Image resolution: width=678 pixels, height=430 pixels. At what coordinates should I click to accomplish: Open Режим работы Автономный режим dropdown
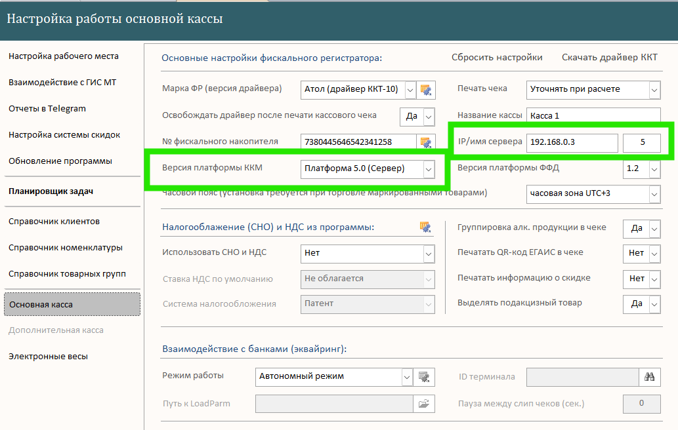pyautogui.click(x=407, y=377)
